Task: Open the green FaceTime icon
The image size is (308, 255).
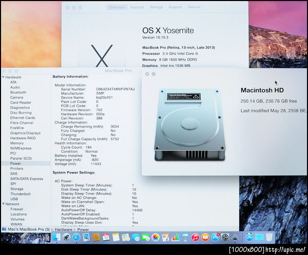Action: click(146, 238)
